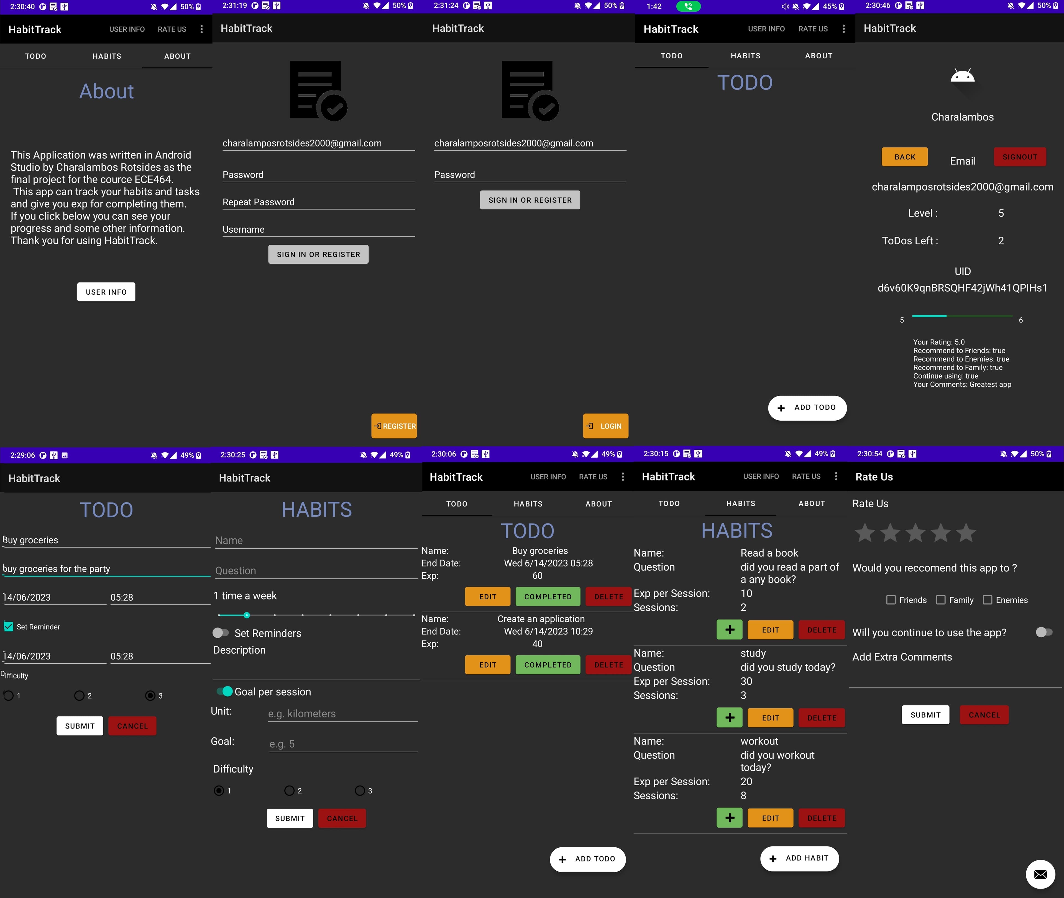Switch to HABITS tab on About screen
The height and width of the screenshot is (898, 1064).
click(107, 56)
